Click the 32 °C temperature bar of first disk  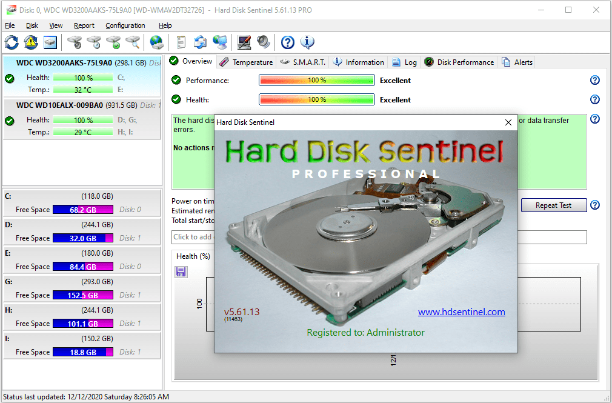coord(83,90)
